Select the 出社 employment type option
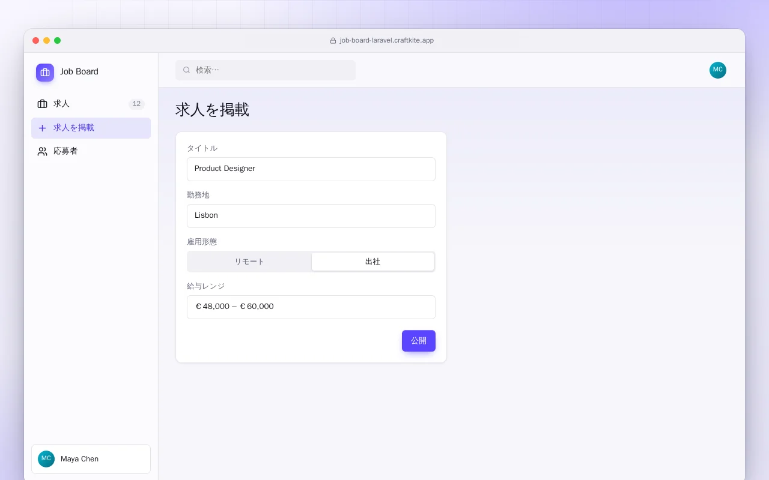Image resolution: width=769 pixels, height=480 pixels. (372, 262)
